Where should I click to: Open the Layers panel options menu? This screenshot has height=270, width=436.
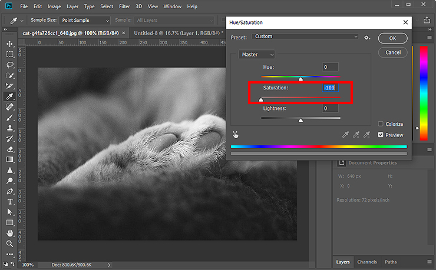[x=430, y=262]
